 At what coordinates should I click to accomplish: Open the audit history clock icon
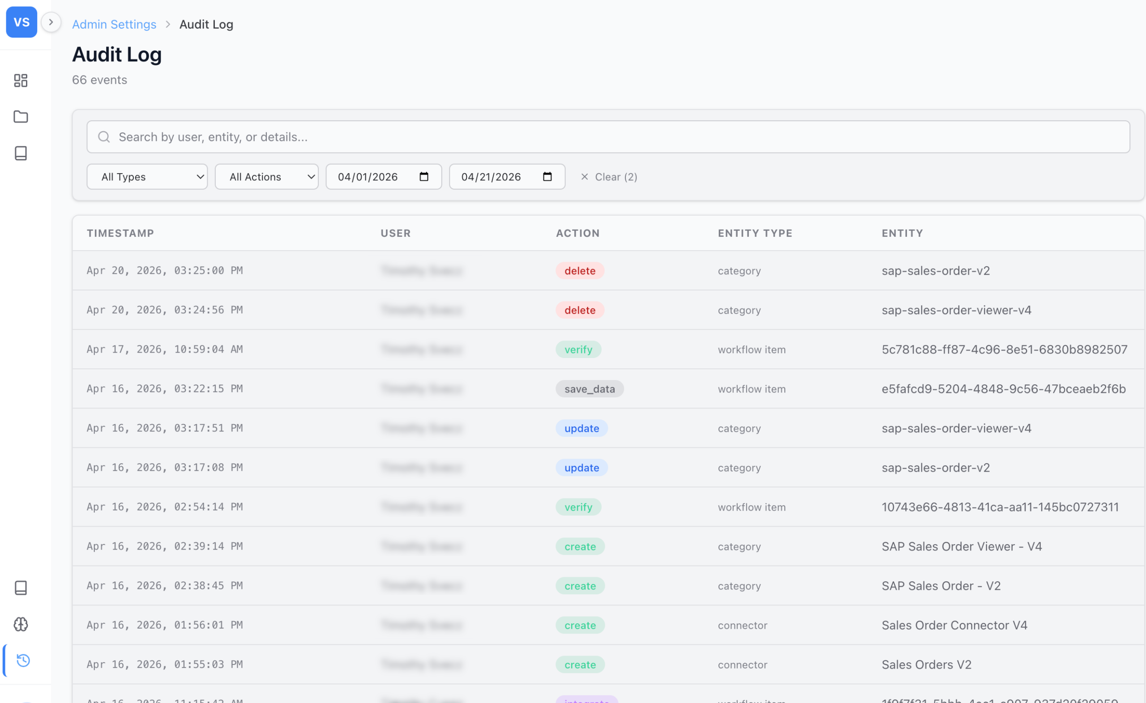pos(23,660)
